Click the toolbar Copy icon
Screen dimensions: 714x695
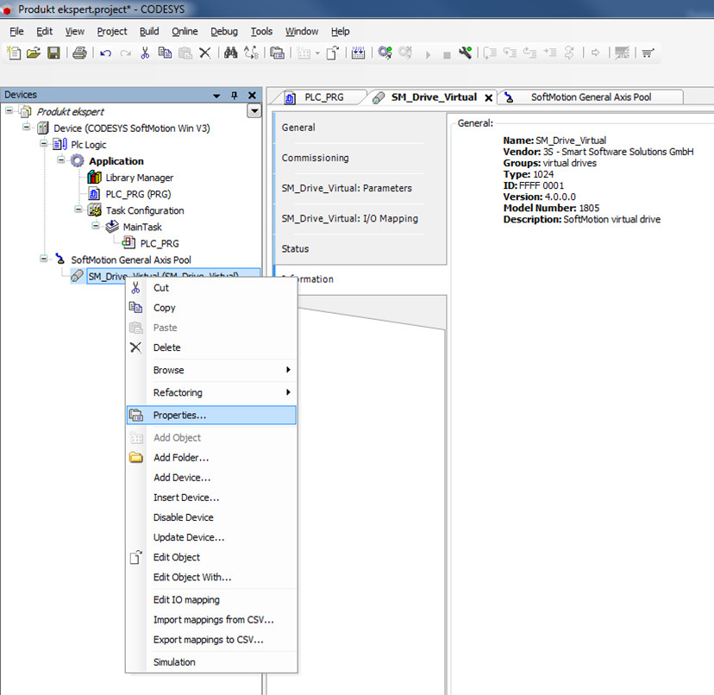click(x=165, y=53)
